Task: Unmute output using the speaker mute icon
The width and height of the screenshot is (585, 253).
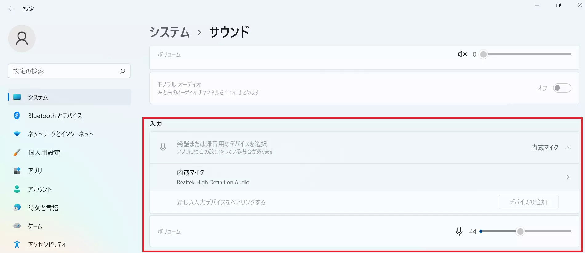Action: 462,54
